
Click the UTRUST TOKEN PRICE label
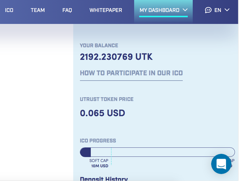pos(107,99)
